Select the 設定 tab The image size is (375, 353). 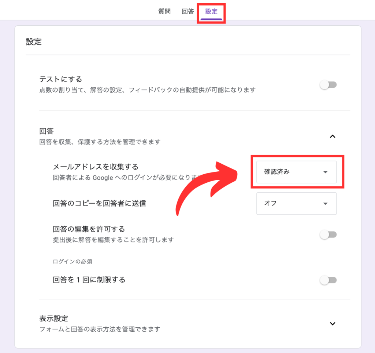(211, 11)
